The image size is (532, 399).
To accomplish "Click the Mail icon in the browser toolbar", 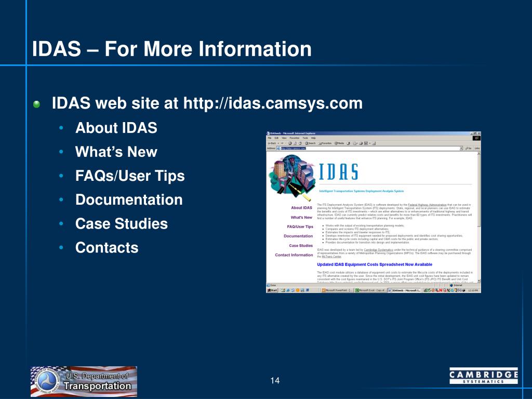I will pos(355,143).
